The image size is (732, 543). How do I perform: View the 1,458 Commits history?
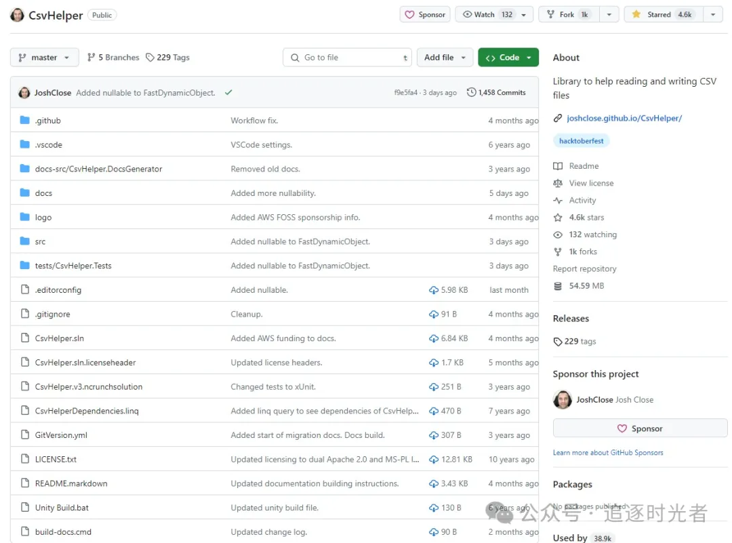(x=496, y=93)
